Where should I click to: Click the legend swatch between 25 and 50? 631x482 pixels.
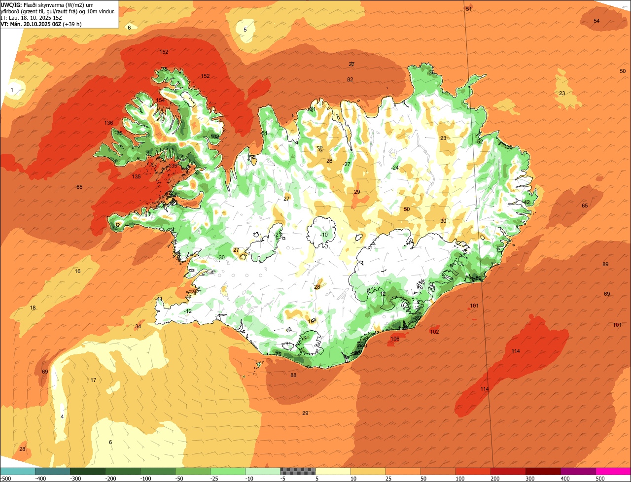403,471
